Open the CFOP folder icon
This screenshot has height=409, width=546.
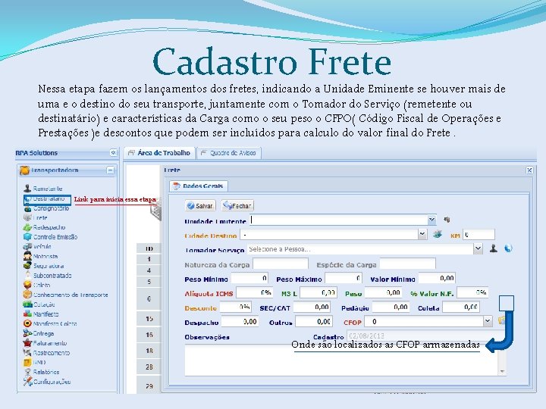pos(501,320)
